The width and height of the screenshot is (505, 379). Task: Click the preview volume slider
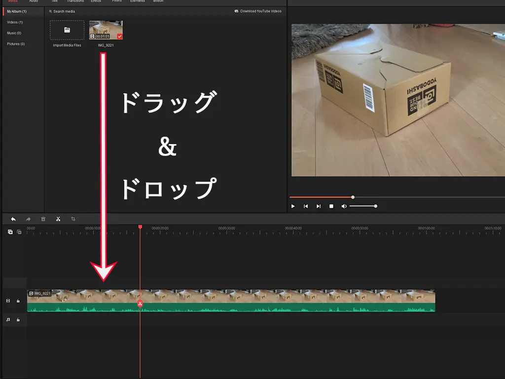click(362, 206)
